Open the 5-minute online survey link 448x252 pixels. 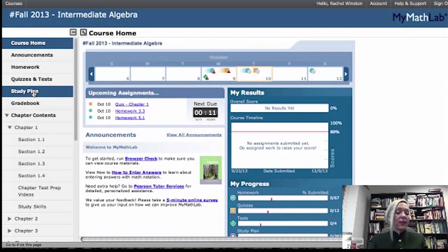(x=192, y=200)
